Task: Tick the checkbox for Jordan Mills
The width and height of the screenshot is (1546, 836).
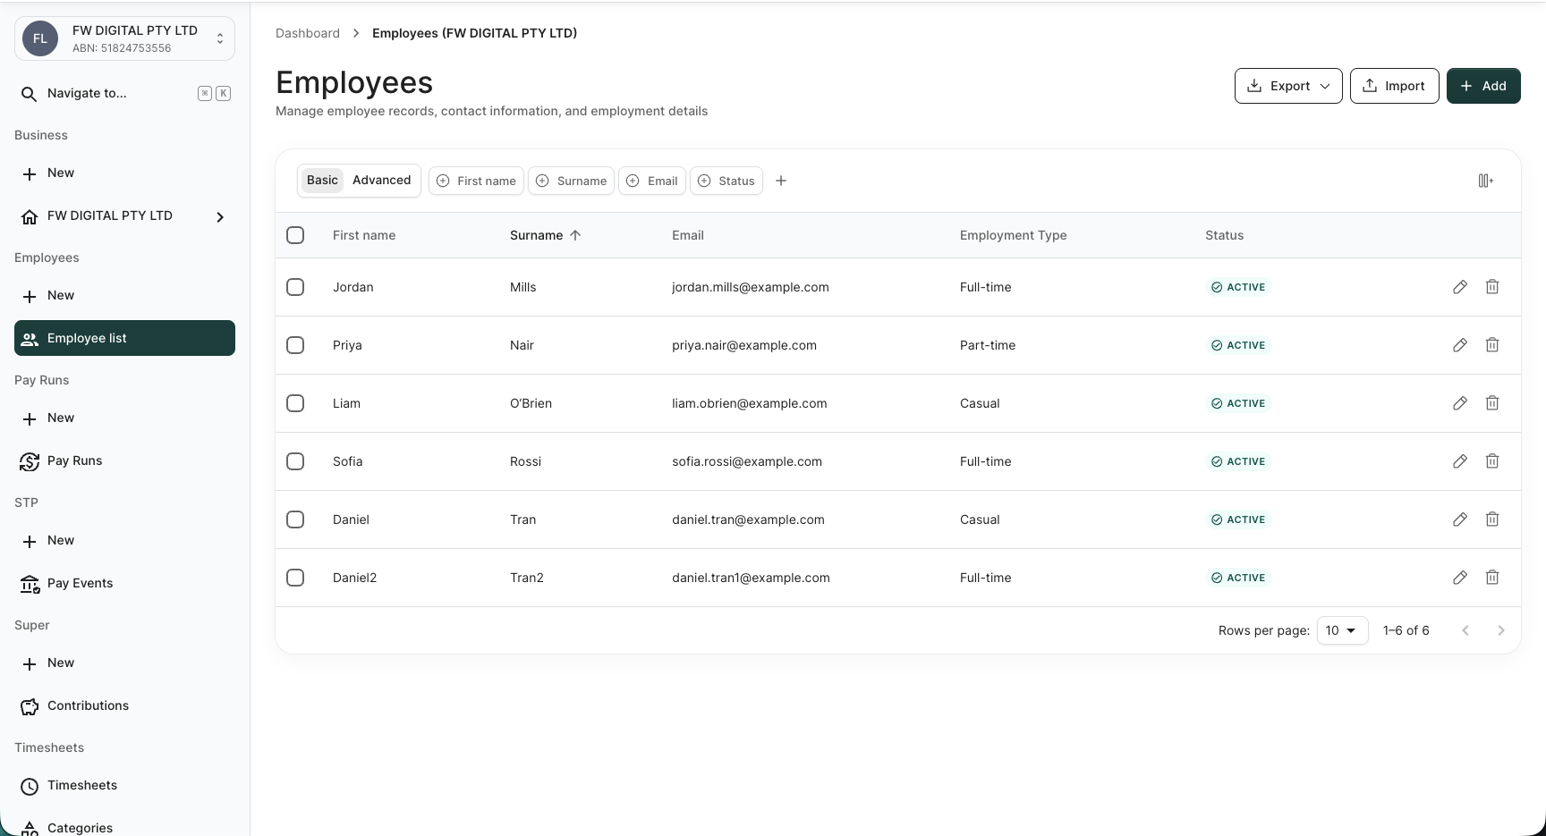Action: (x=295, y=287)
